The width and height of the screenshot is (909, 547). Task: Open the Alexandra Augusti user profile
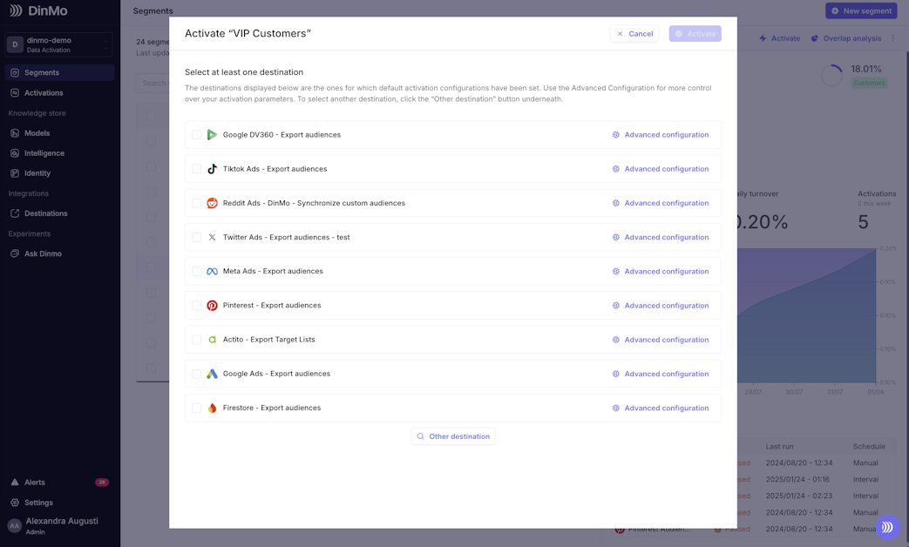tap(58, 525)
